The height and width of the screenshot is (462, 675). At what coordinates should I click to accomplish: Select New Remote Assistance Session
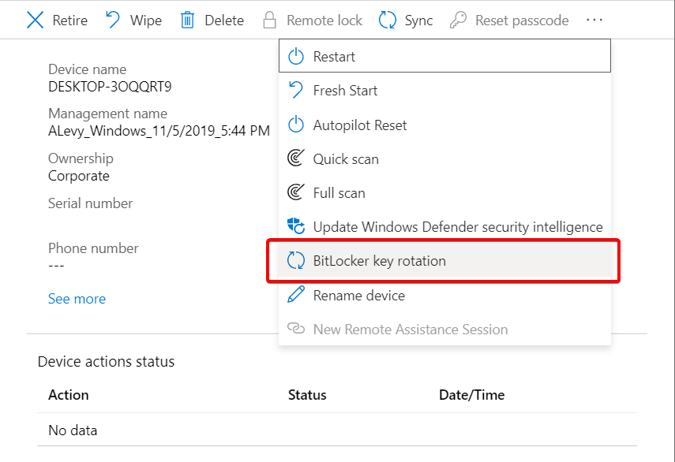[x=444, y=329]
